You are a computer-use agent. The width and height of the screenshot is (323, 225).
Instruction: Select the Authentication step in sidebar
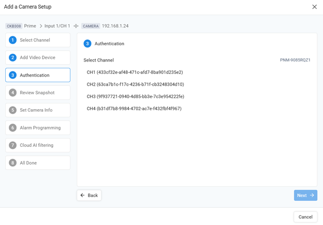tap(38, 75)
